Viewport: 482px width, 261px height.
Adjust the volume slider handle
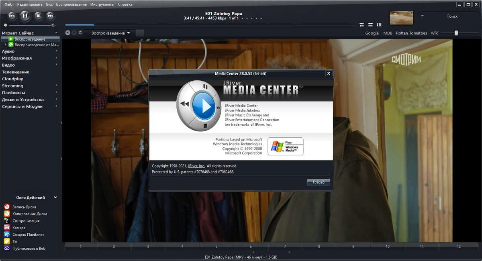(x=53, y=25)
